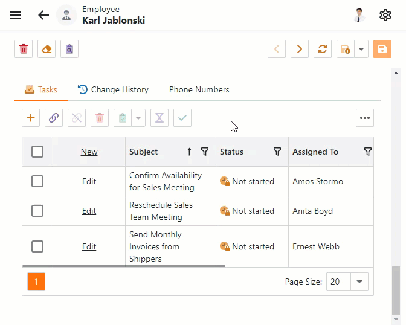Sort by the Subject column header
This screenshot has width=406, height=325.
[x=143, y=152]
